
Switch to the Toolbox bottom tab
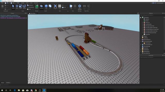coord(8,83)
